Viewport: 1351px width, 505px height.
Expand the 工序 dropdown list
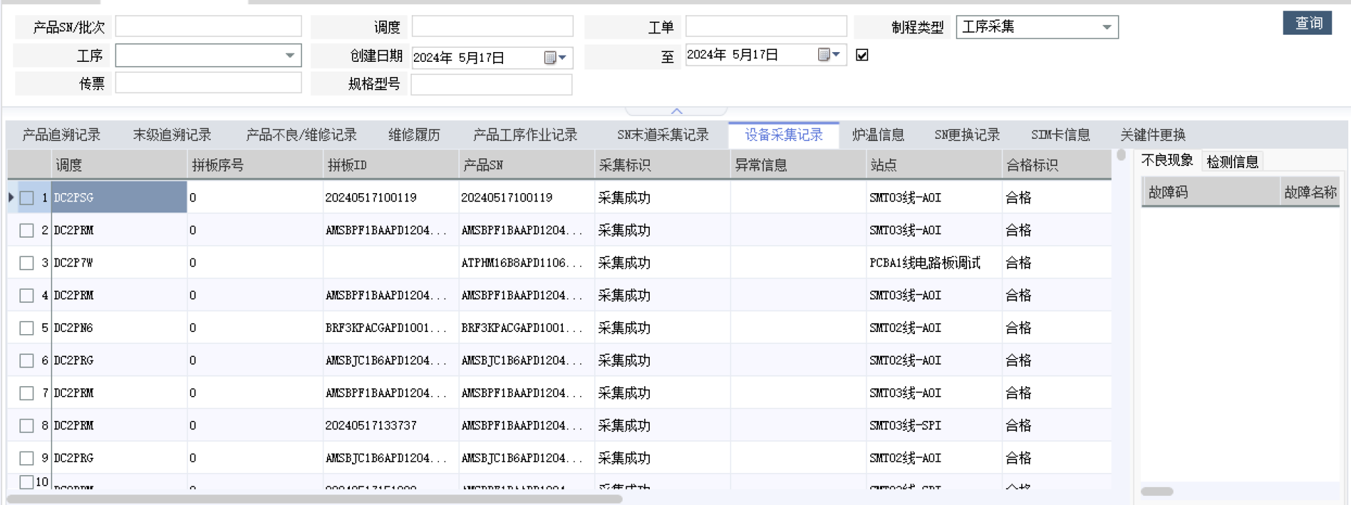point(290,56)
